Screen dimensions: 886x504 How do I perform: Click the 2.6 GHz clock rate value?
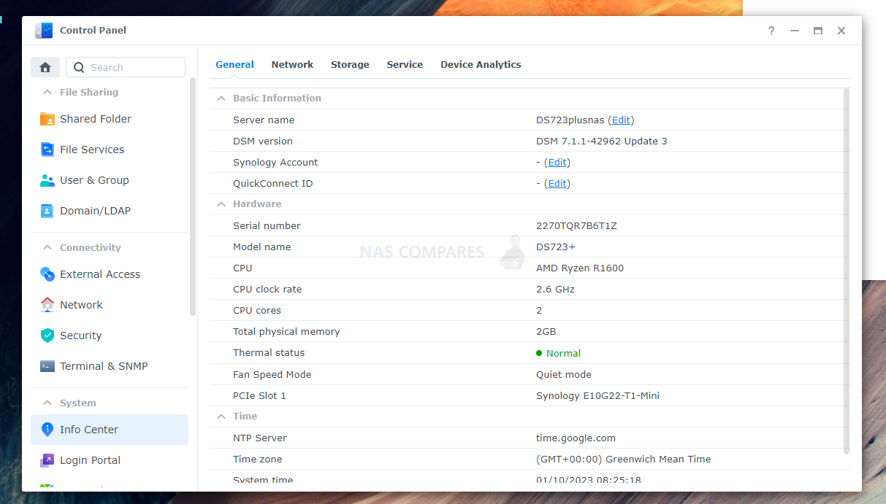point(555,289)
